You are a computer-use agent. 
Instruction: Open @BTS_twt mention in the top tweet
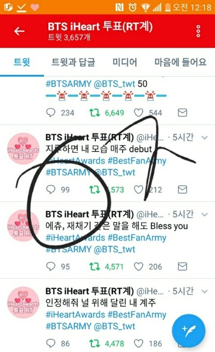tap(114, 84)
